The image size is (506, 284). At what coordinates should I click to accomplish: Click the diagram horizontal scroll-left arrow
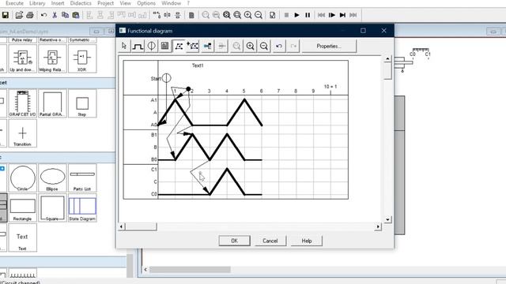click(x=121, y=226)
